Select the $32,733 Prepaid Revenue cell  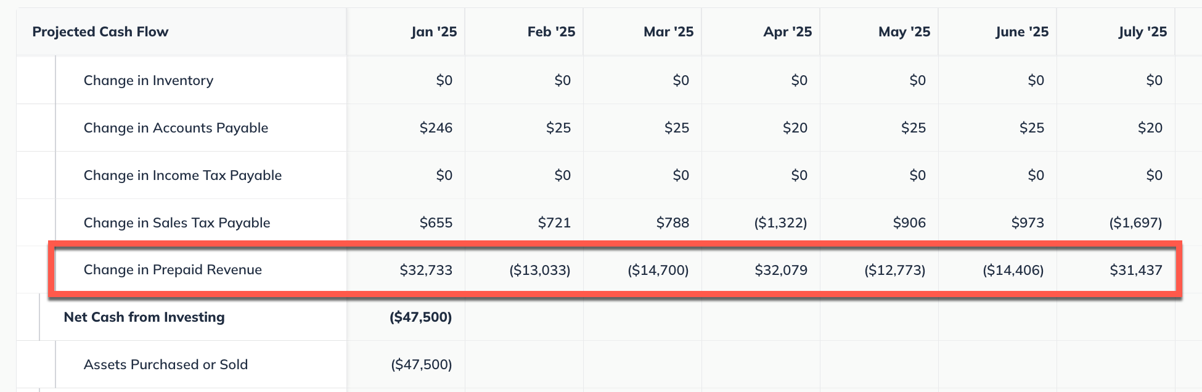coord(426,270)
